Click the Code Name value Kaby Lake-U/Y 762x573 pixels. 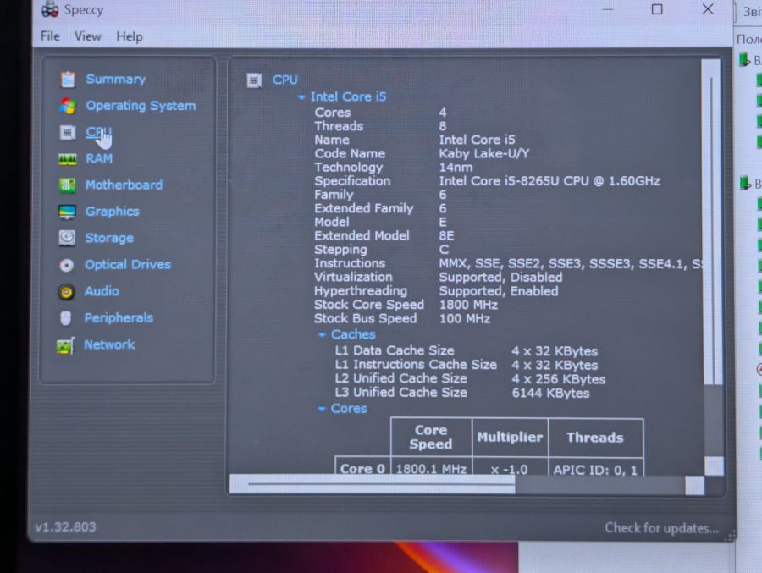pos(484,153)
